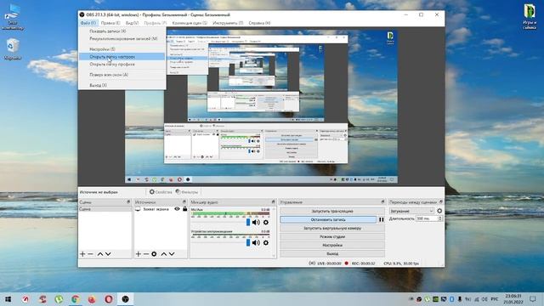Click the OBS Studio taskbar icon
Screen dimensions: 544x306
pos(125,299)
